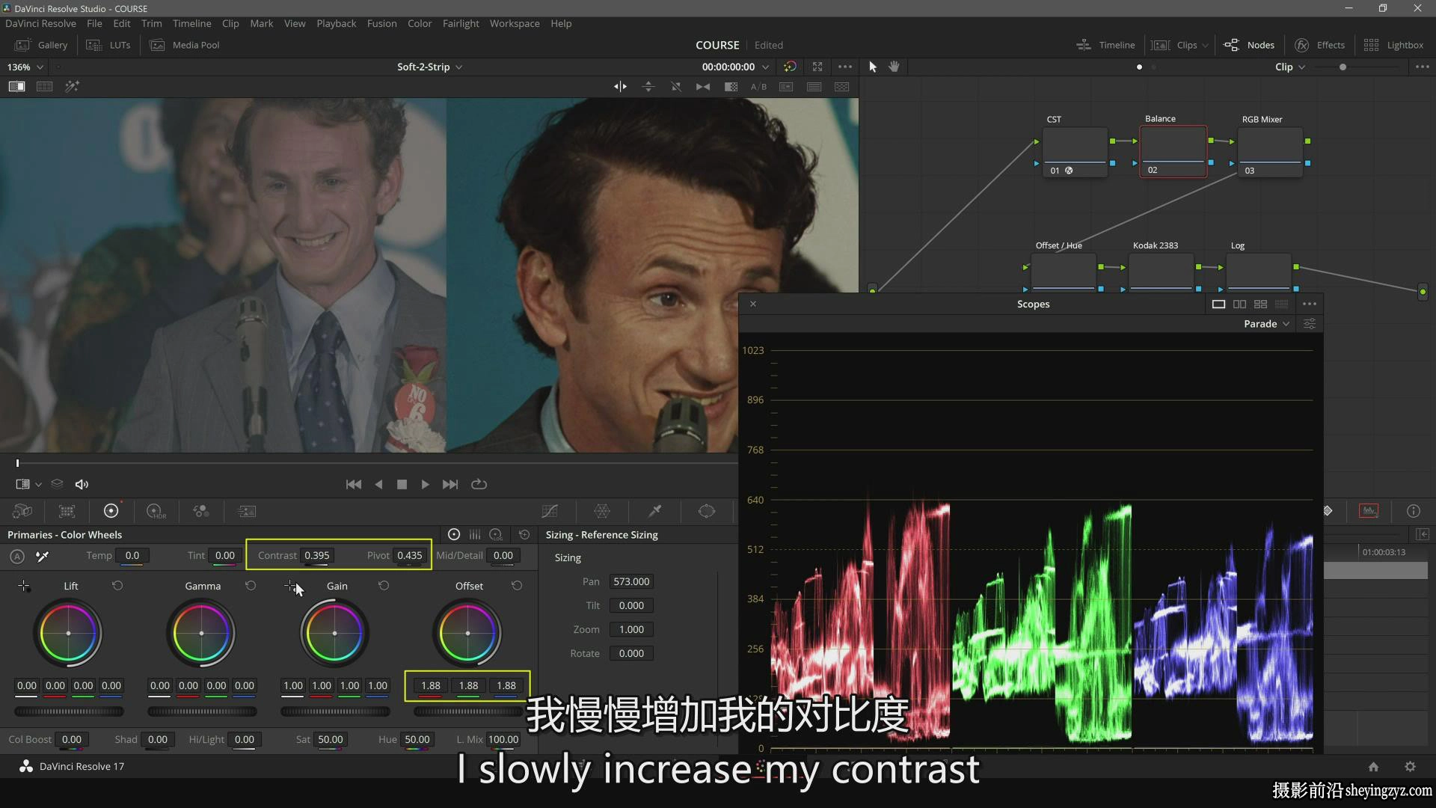Screen dimensions: 1436x808
Task: Open the Workspace menu
Action: click(515, 23)
